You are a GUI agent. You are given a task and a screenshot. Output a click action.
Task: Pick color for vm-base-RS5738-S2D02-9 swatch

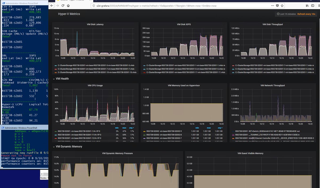(144, 131)
